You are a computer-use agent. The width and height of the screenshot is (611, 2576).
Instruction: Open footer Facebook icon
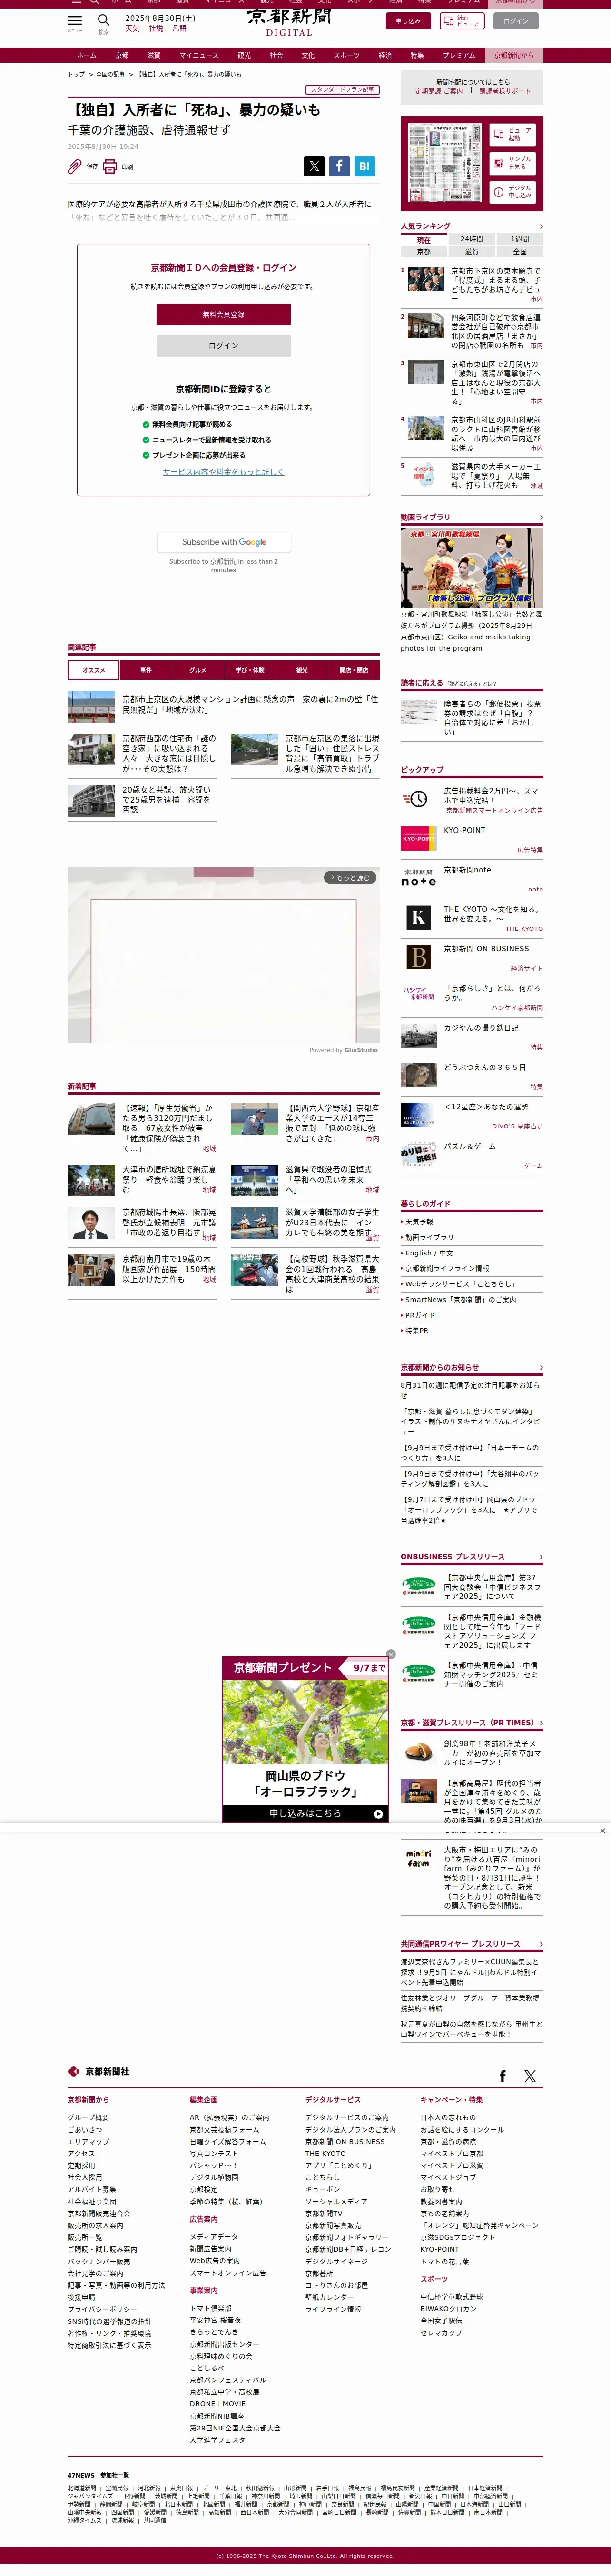502,2076
